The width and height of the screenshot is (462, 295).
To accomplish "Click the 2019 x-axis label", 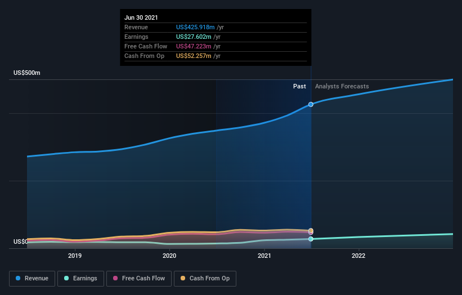I will point(75,256).
